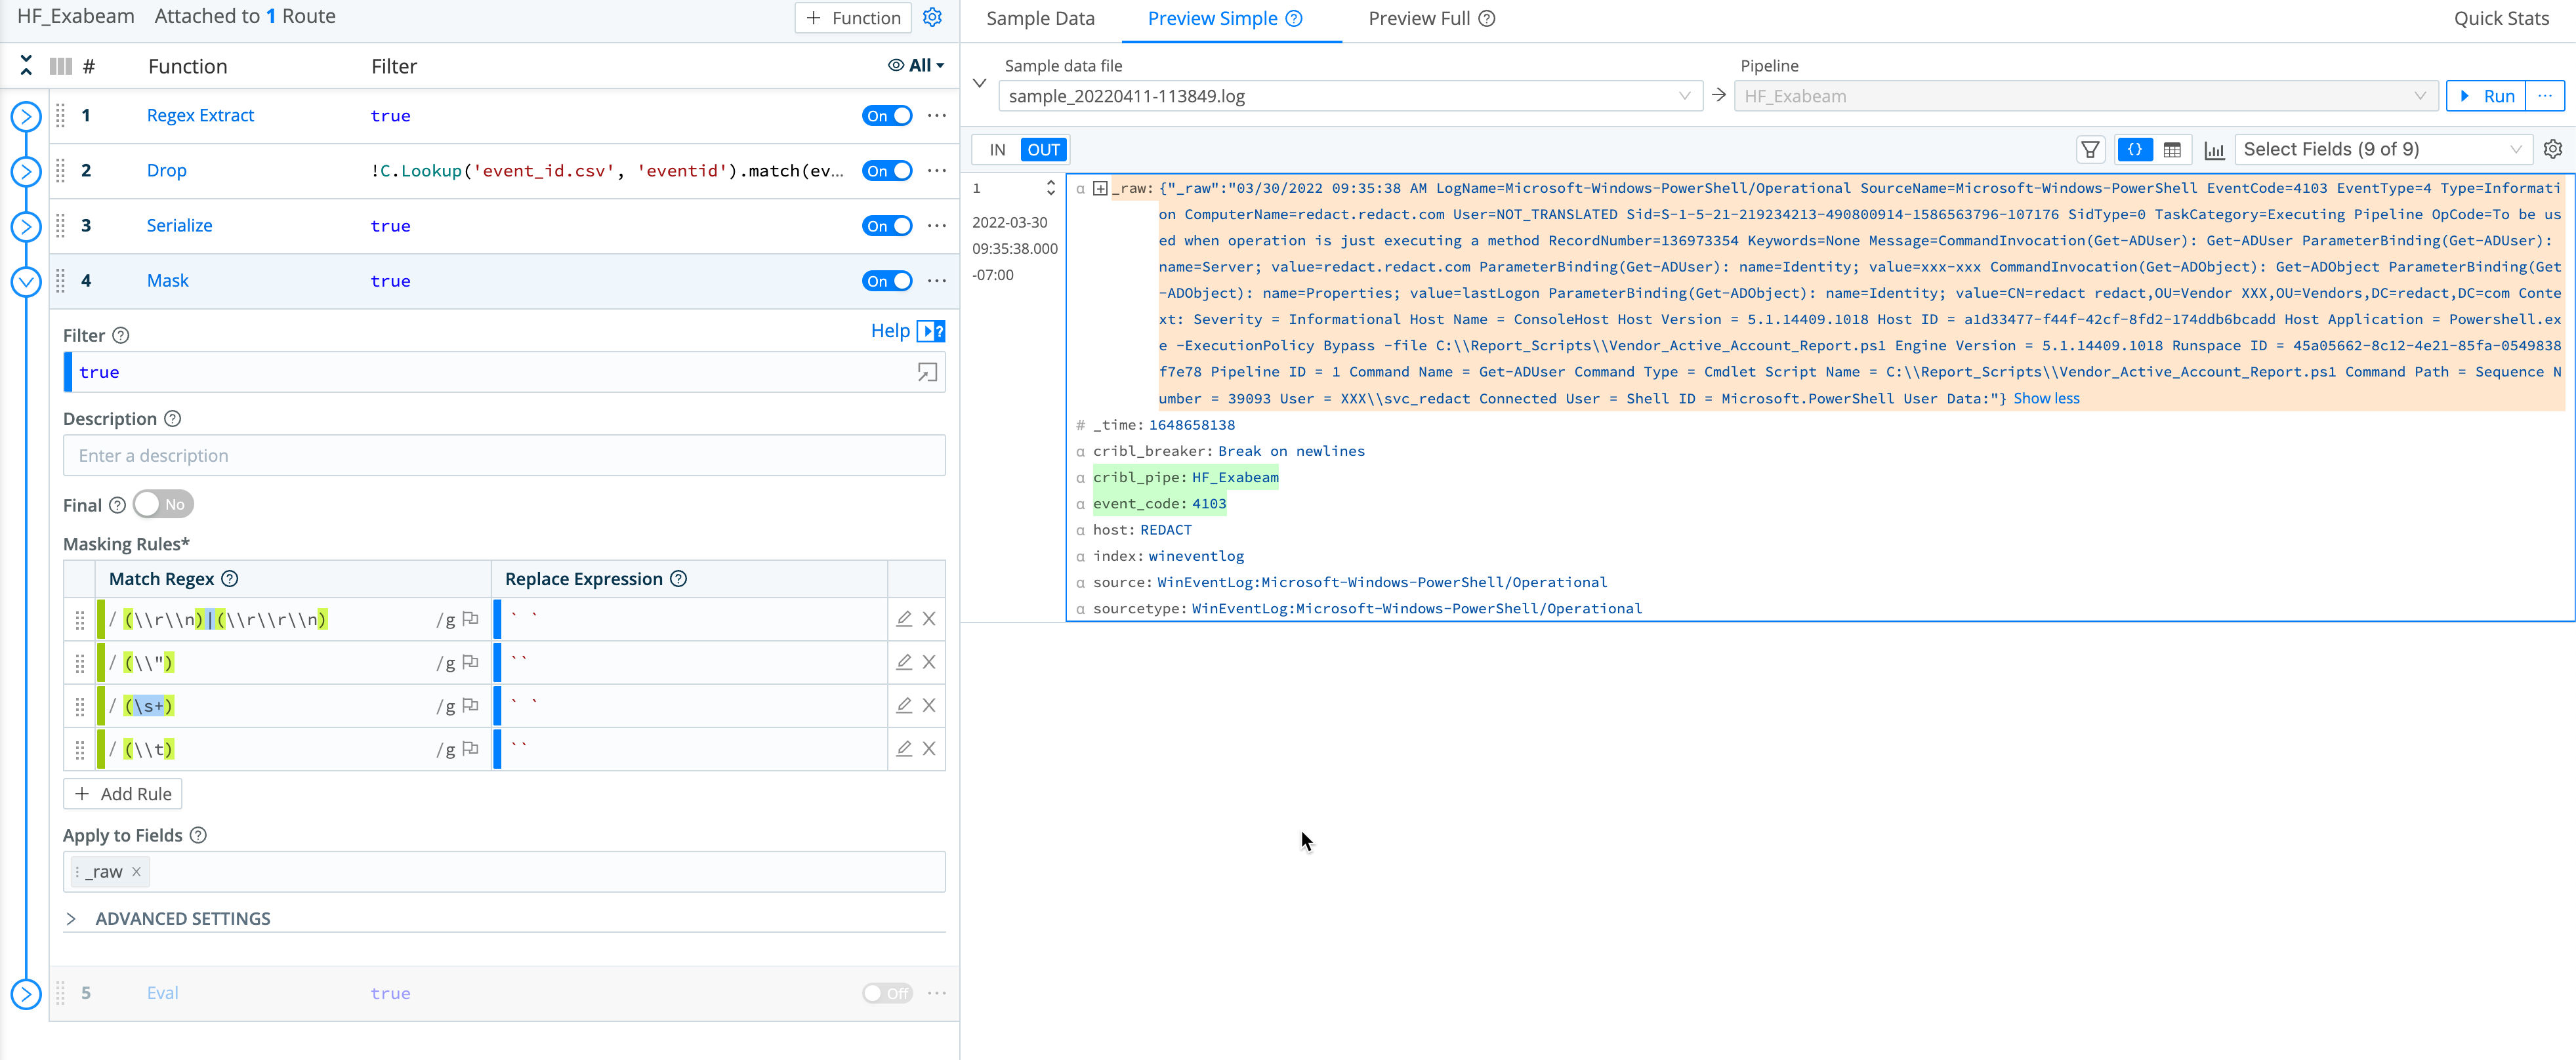Click the Add Rule button
2576x1060 pixels.
123,793
